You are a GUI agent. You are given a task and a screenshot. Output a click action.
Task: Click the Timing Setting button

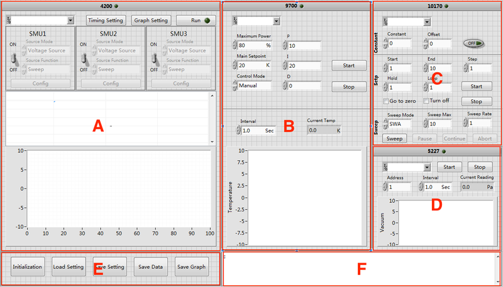pos(106,20)
